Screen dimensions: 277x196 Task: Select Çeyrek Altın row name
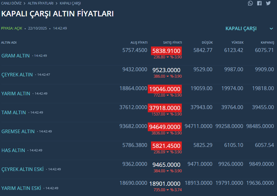17,75
